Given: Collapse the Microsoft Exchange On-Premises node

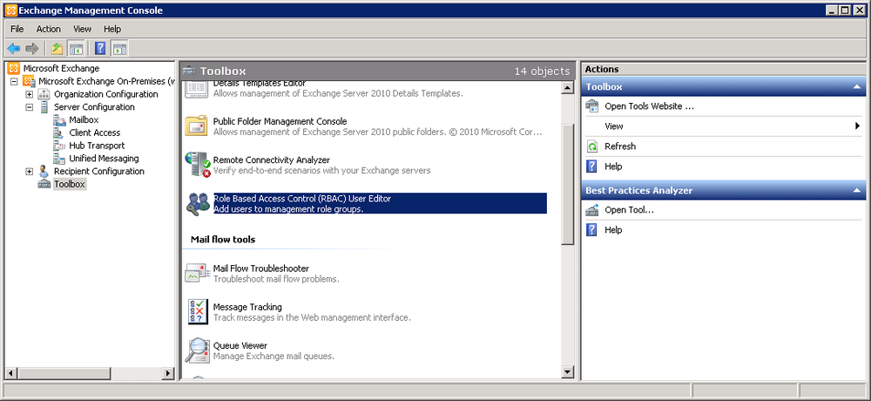Looking at the screenshot, I should click(x=15, y=81).
